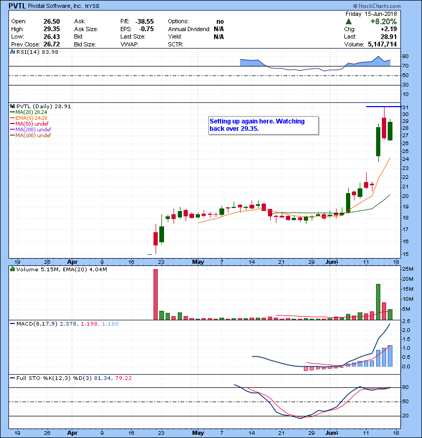Click the EPS value -0.75
The image size is (422, 438).
[146, 29]
